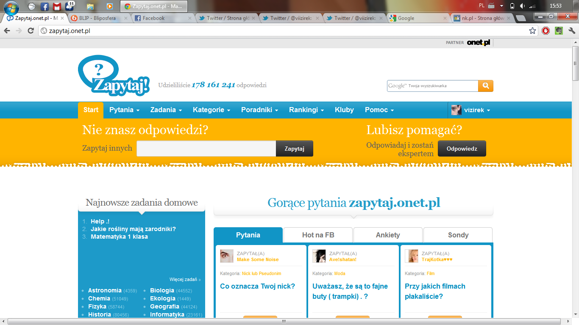
Task: Open the AdBlock extension icon
Action: tap(546, 30)
